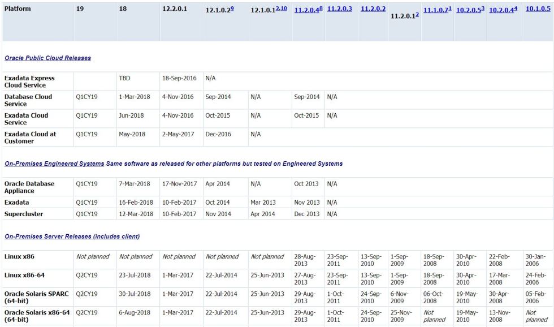The width and height of the screenshot is (554, 327).
Task: Select the Exadata Express Cloud Service row label
Action: pos(29,81)
